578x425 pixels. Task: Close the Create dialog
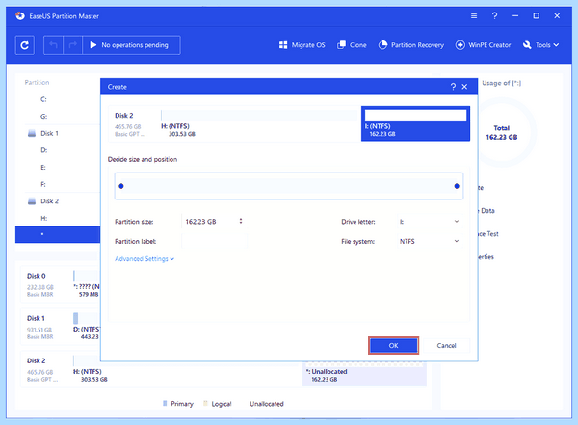point(465,87)
